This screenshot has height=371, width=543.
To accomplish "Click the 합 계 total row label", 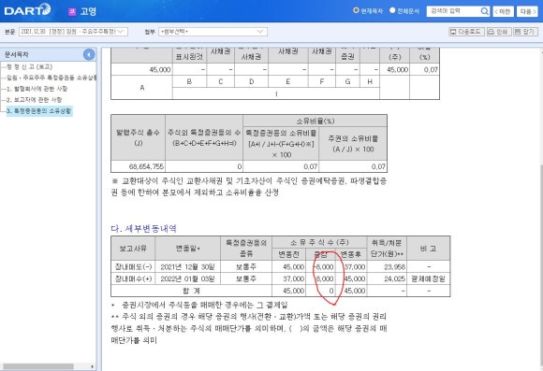I will (x=192, y=291).
